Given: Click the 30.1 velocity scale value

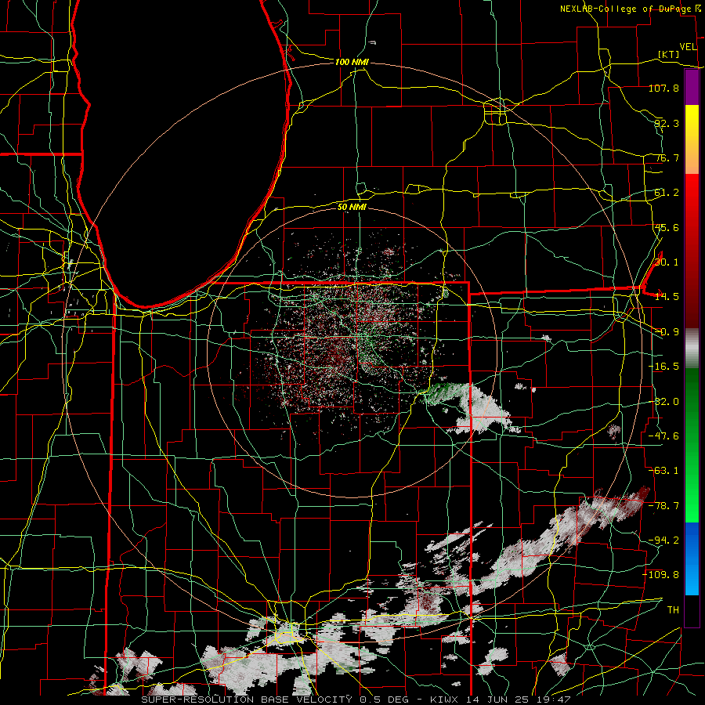Looking at the screenshot, I should [667, 262].
